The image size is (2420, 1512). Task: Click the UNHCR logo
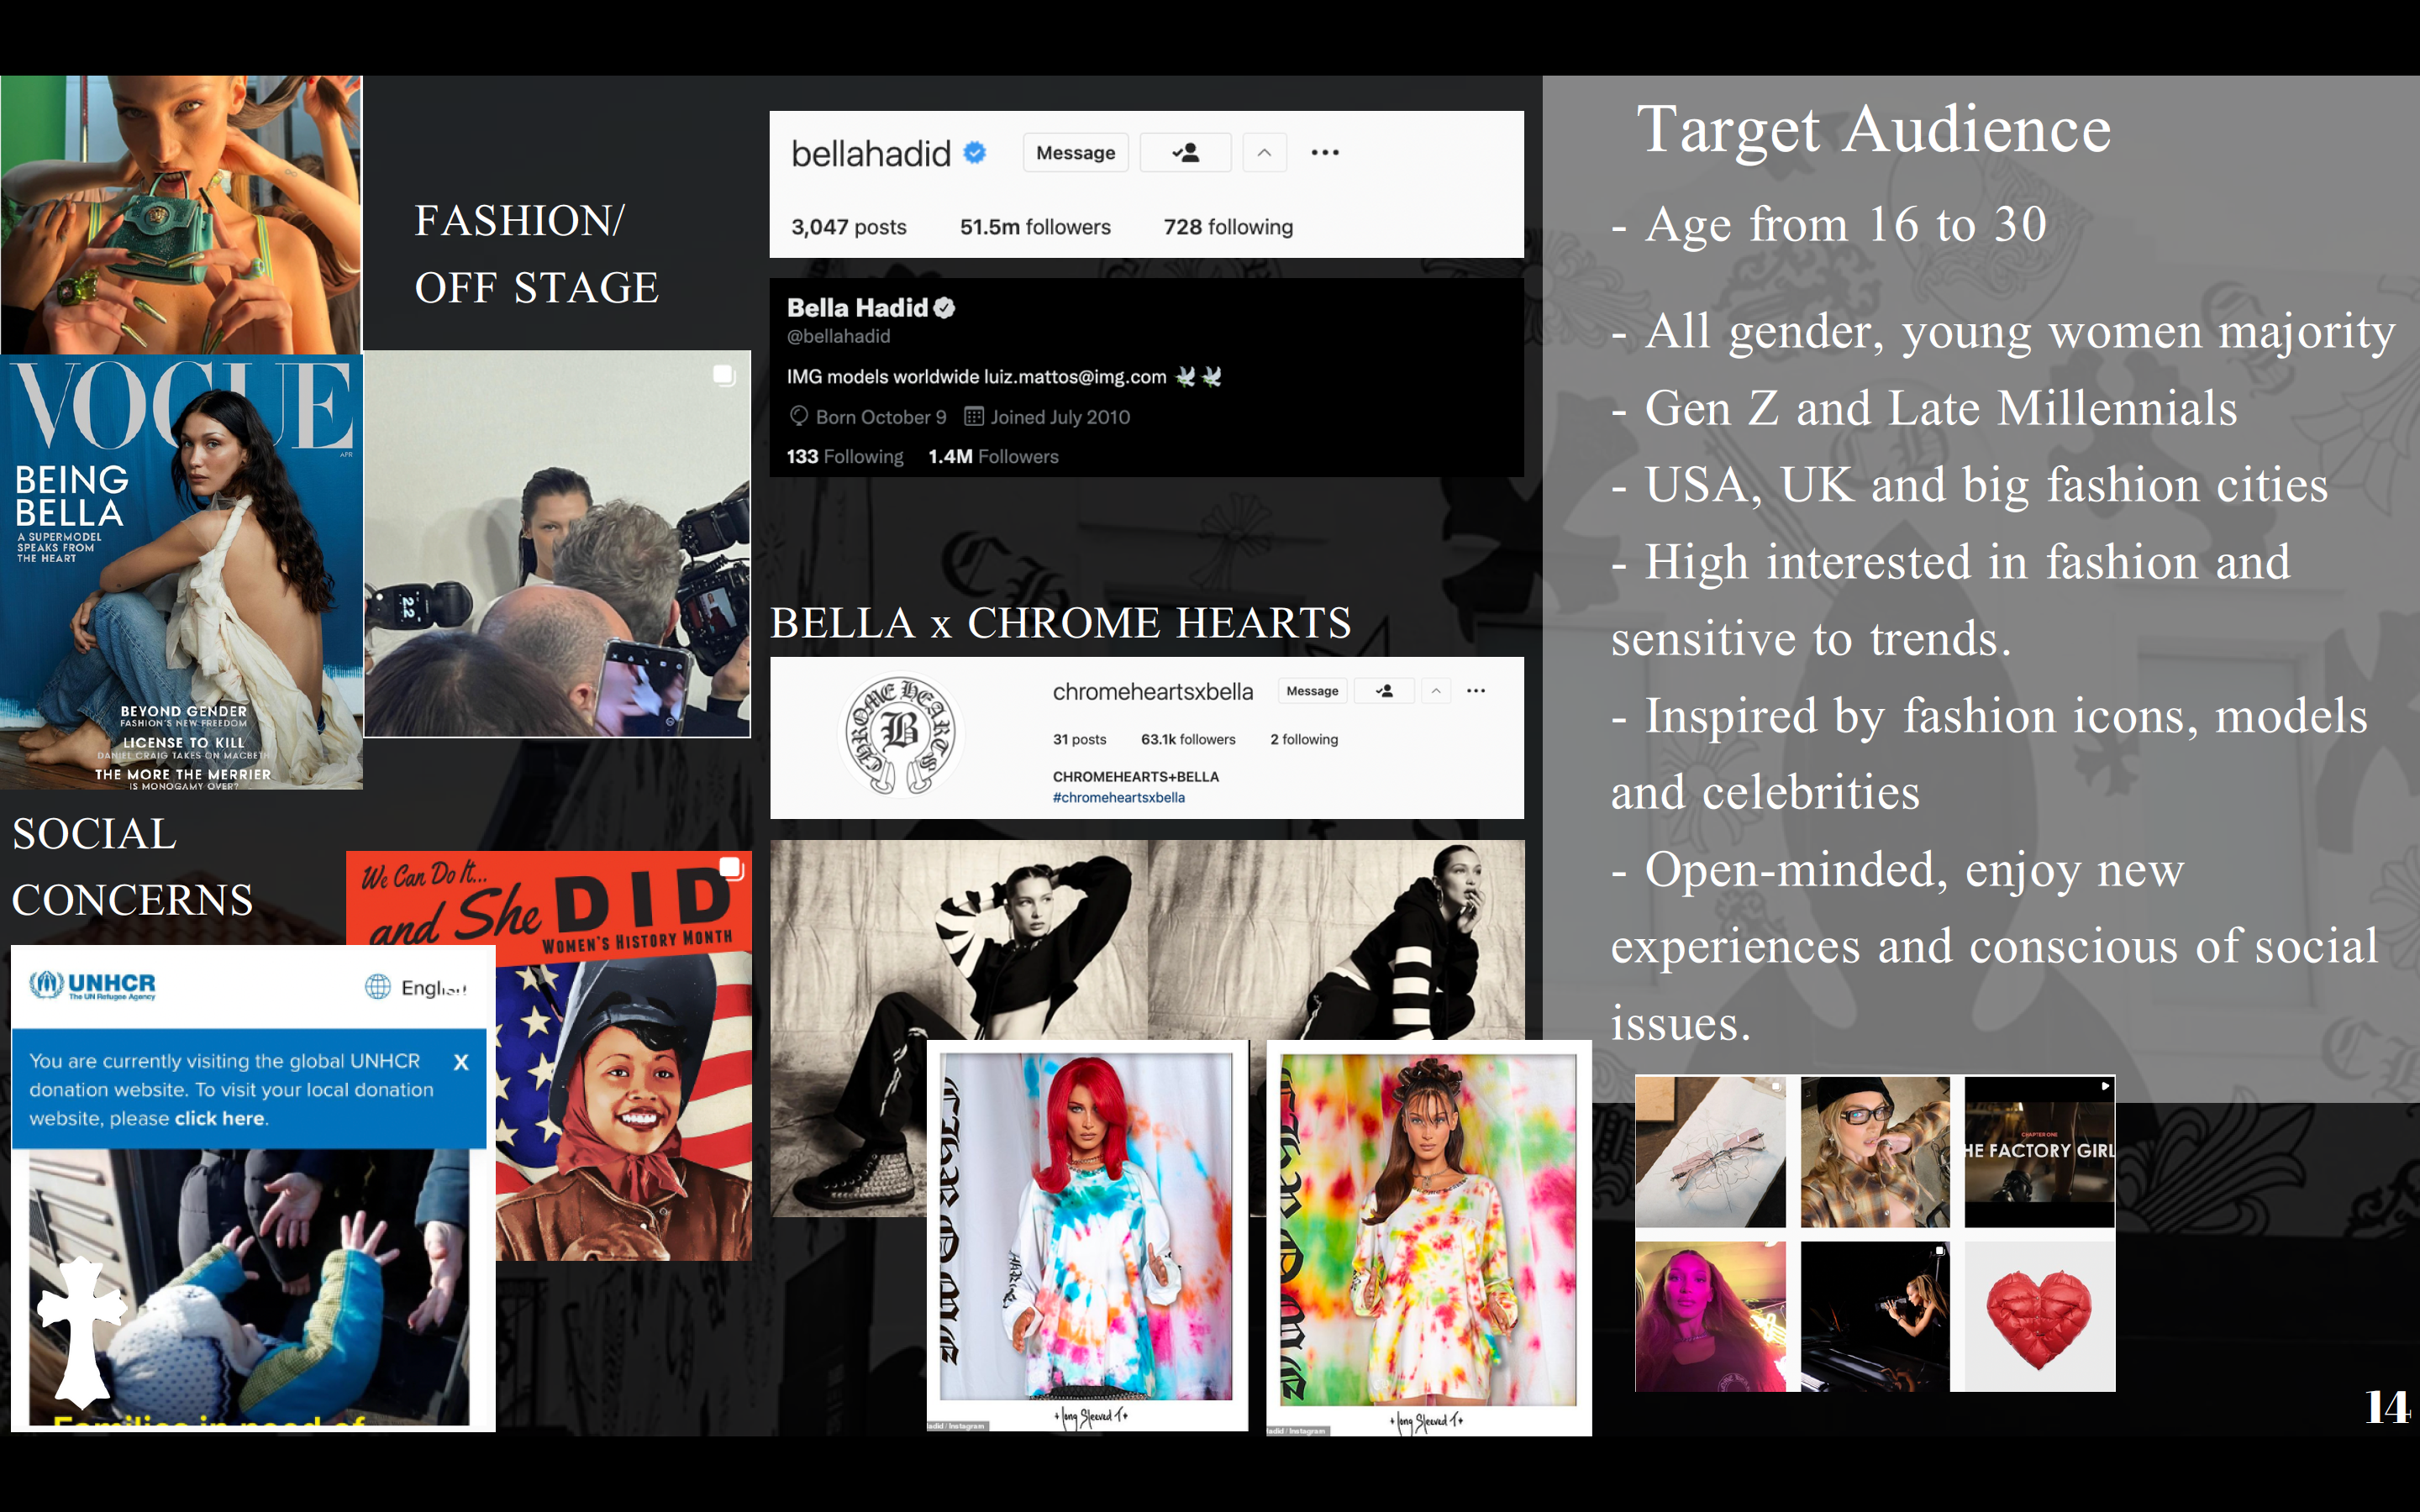click(x=92, y=985)
